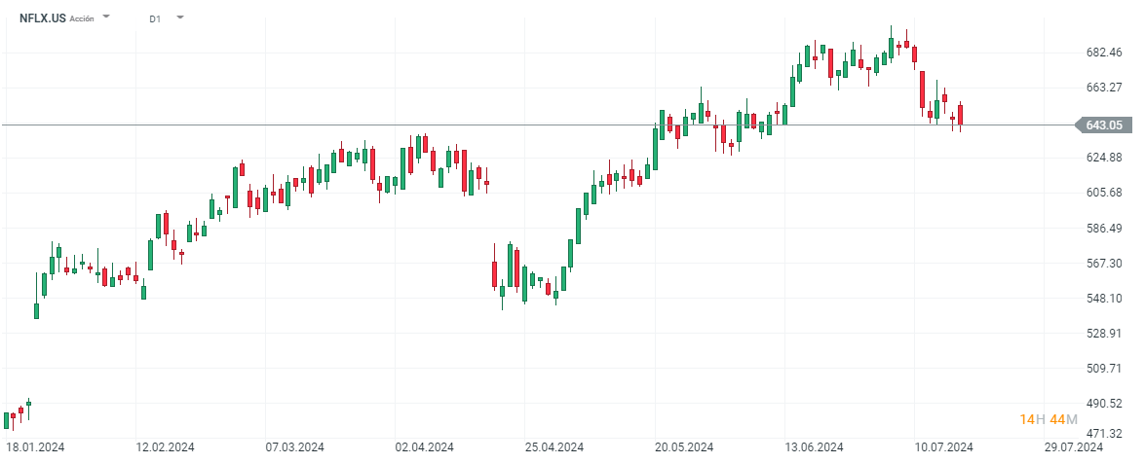The height and width of the screenshot is (463, 1145).
Task: Click the Acción asset type label
Action: pos(83,18)
